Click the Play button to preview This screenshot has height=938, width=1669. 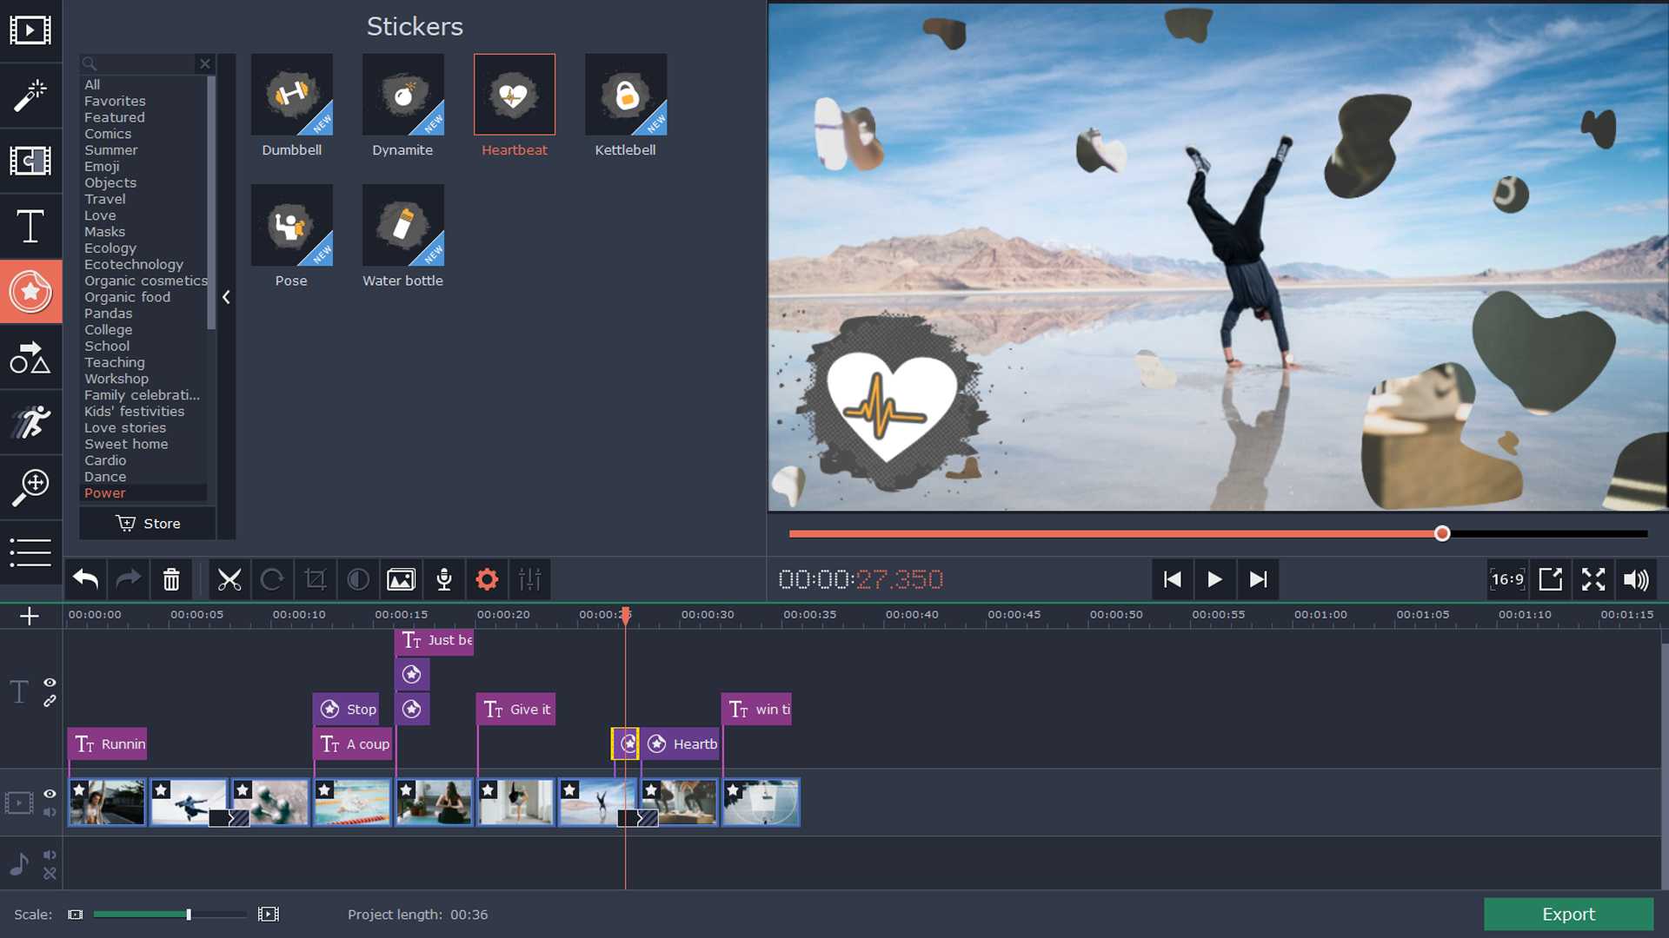[x=1215, y=579]
